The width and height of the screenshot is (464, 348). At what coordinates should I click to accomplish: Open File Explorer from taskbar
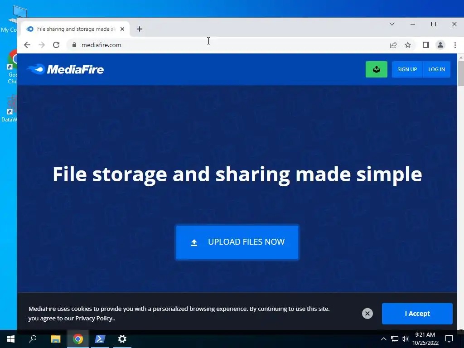55,339
